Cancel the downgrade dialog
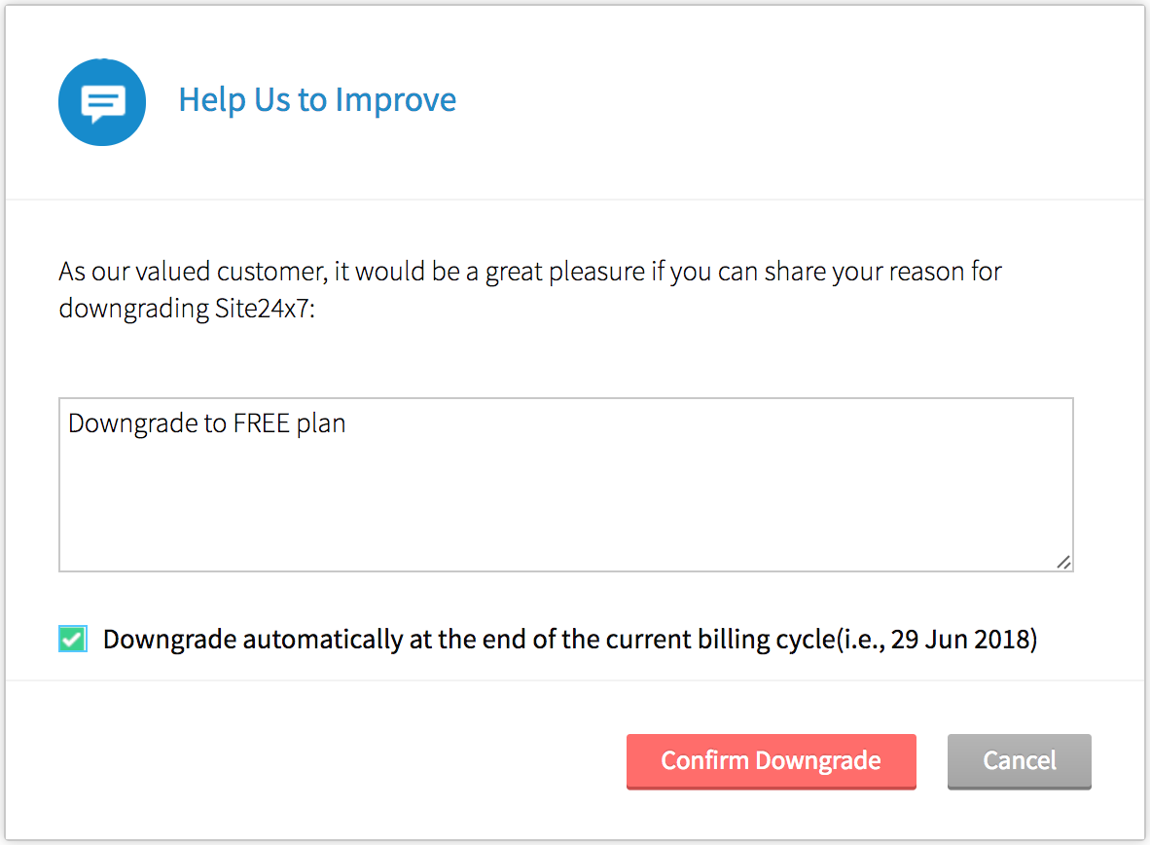1150x845 pixels. pos(1019,760)
